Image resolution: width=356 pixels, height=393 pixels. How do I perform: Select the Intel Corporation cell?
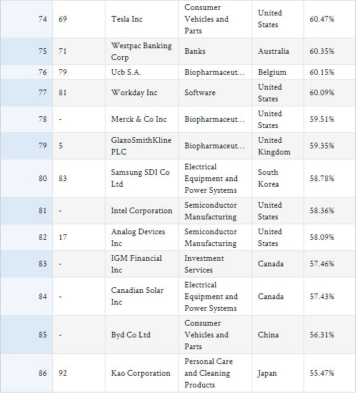pos(142,211)
